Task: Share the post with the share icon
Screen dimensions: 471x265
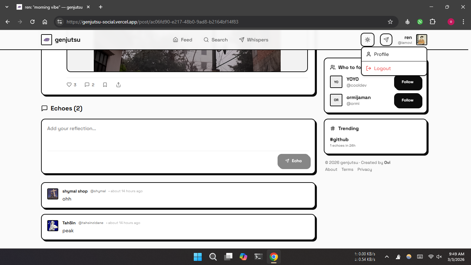Action: pos(119,85)
